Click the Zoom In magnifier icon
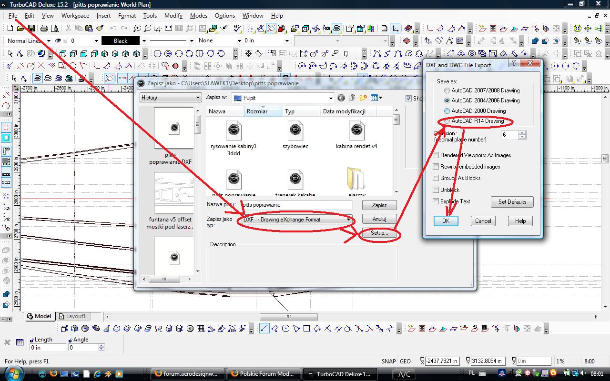 137,29
